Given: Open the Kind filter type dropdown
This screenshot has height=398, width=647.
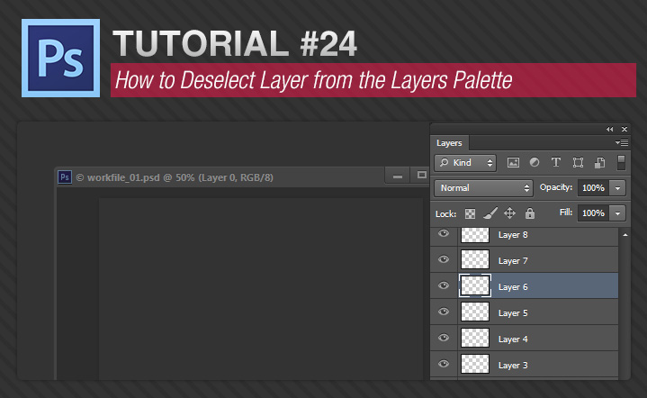Looking at the screenshot, I should pos(465,163).
